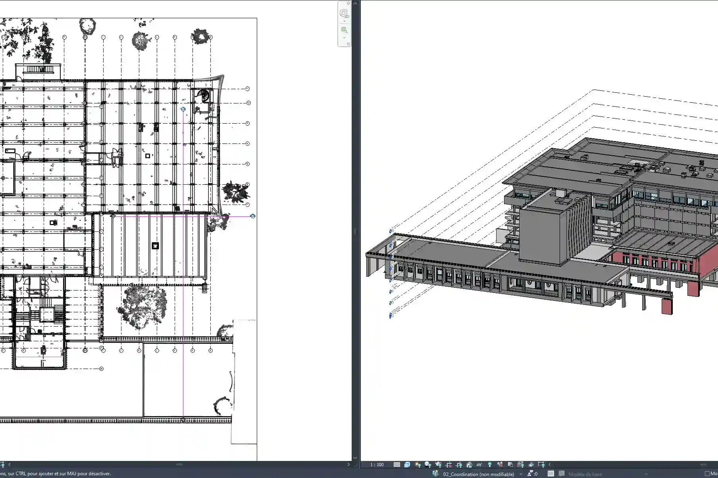Viewport: 718px width, 478px height.
Task: Close the navigation bar
Action: coord(348,4)
